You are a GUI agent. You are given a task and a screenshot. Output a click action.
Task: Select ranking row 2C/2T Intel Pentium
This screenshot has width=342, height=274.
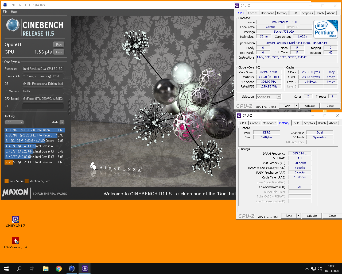pyautogui.click(x=34, y=162)
